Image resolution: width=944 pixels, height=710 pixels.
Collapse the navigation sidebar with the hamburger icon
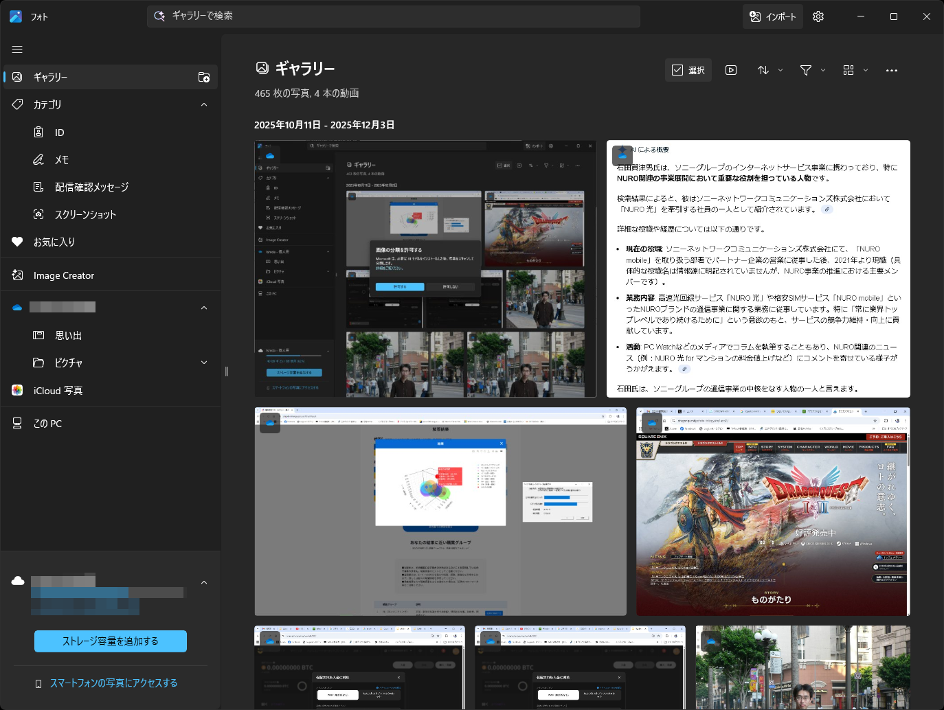coord(17,49)
